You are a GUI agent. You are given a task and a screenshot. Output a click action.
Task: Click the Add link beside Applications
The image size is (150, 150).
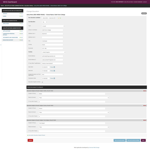pos(21,31)
